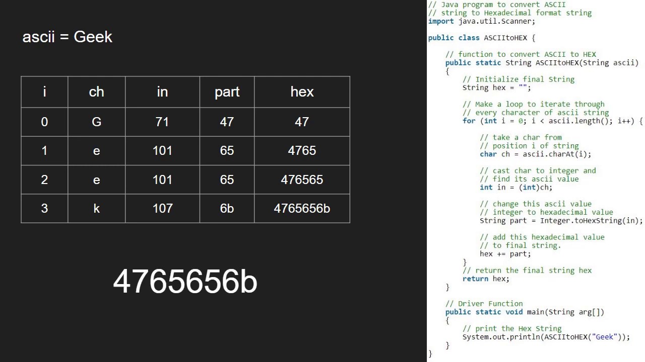
Task: Click the "// Driver Function" comment
Action: pos(484,304)
